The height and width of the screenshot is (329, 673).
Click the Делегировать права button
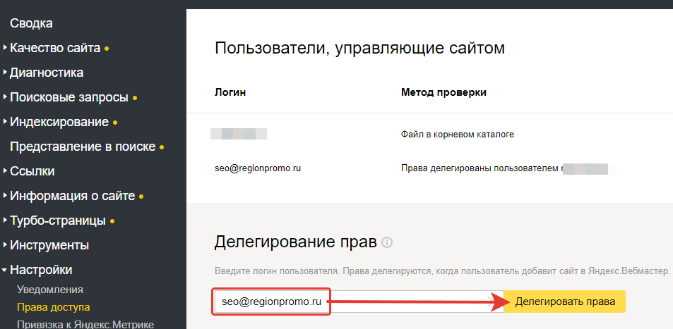pyautogui.click(x=565, y=302)
